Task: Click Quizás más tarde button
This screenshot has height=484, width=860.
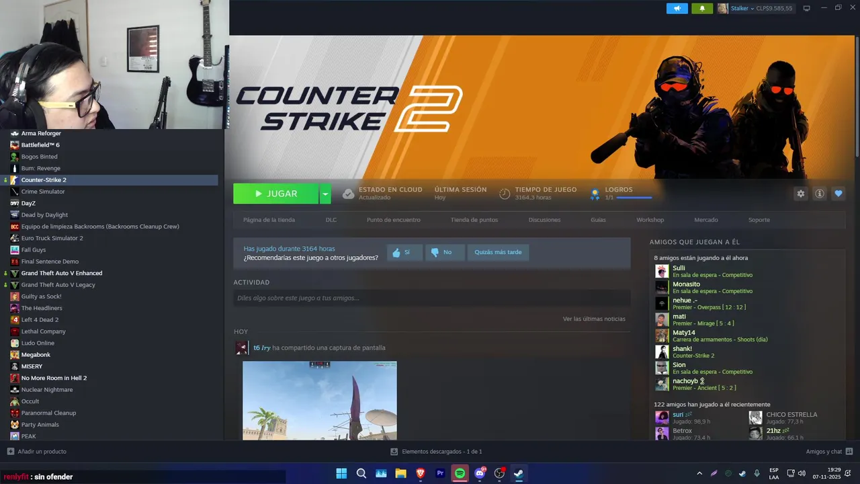Action: click(498, 253)
